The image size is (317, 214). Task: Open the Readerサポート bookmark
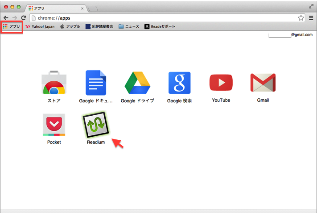coord(160,26)
